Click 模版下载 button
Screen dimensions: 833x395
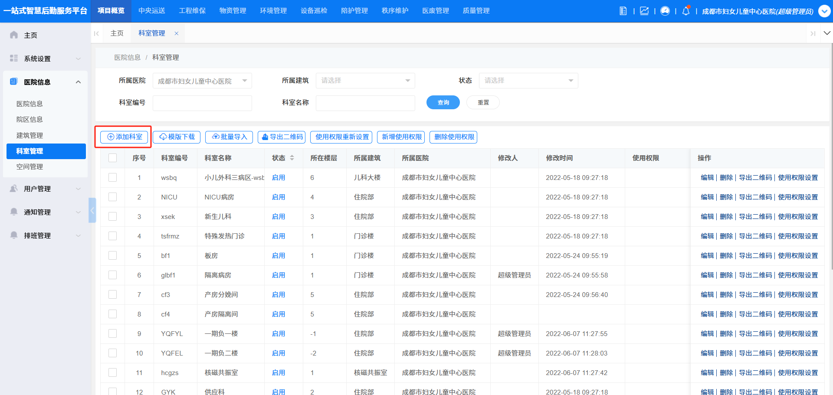(x=177, y=137)
